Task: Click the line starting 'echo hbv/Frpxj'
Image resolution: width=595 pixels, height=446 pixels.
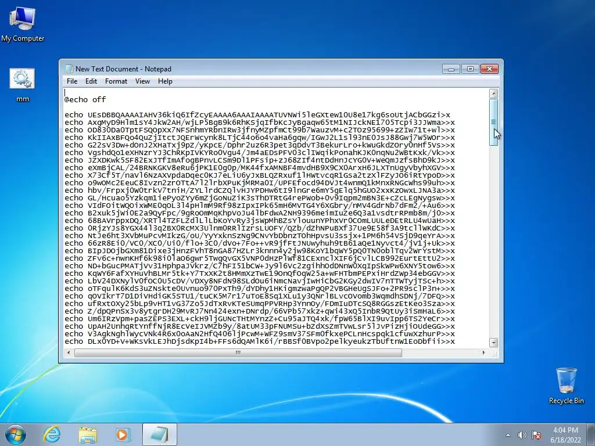Action: point(260,190)
